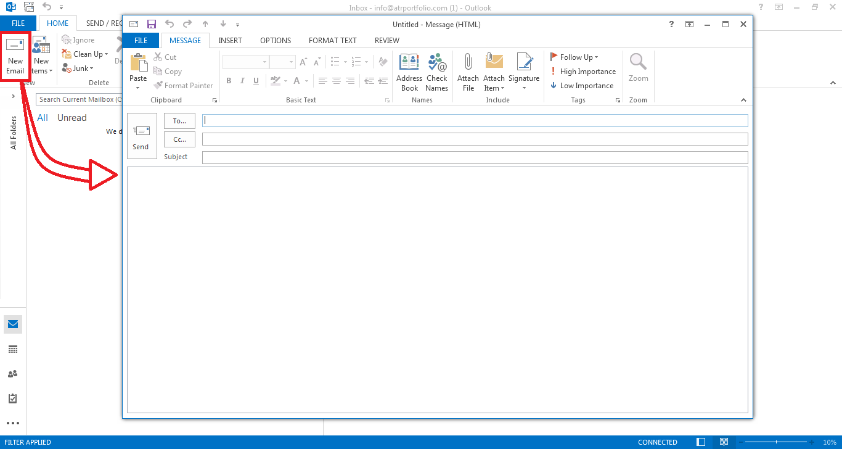
Task: Toggle Bold formatting
Action: (x=229, y=81)
